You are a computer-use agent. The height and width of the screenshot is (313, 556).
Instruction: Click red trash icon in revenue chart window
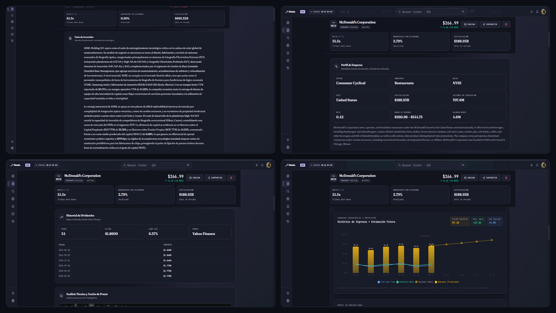pos(506,178)
